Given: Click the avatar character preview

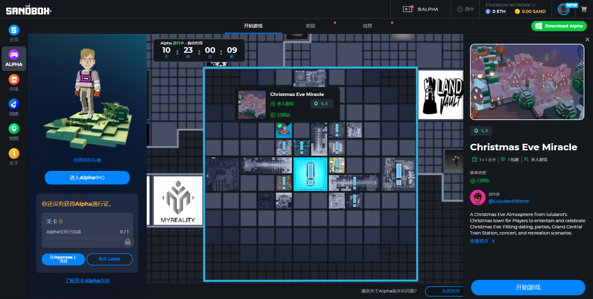Looking at the screenshot, I should tap(87, 99).
